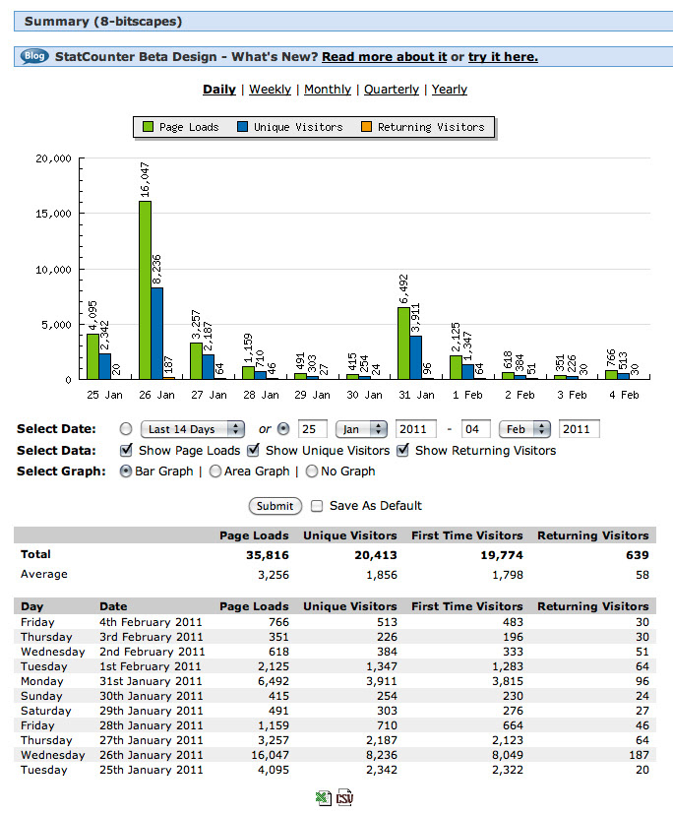Click the orange Returning Visitors legend swatch
673x816 pixels.
pyautogui.click(x=366, y=126)
